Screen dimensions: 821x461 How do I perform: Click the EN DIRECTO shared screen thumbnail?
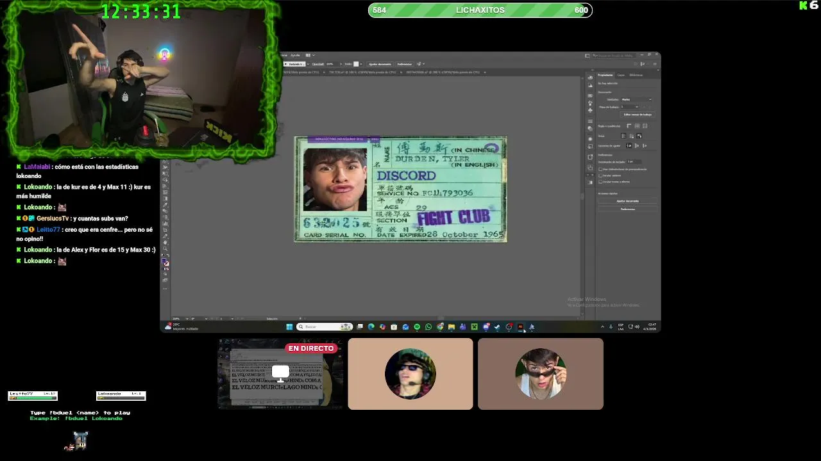tap(280, 374)
